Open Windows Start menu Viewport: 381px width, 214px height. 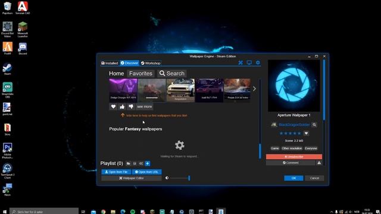click(x=5, y=212)
